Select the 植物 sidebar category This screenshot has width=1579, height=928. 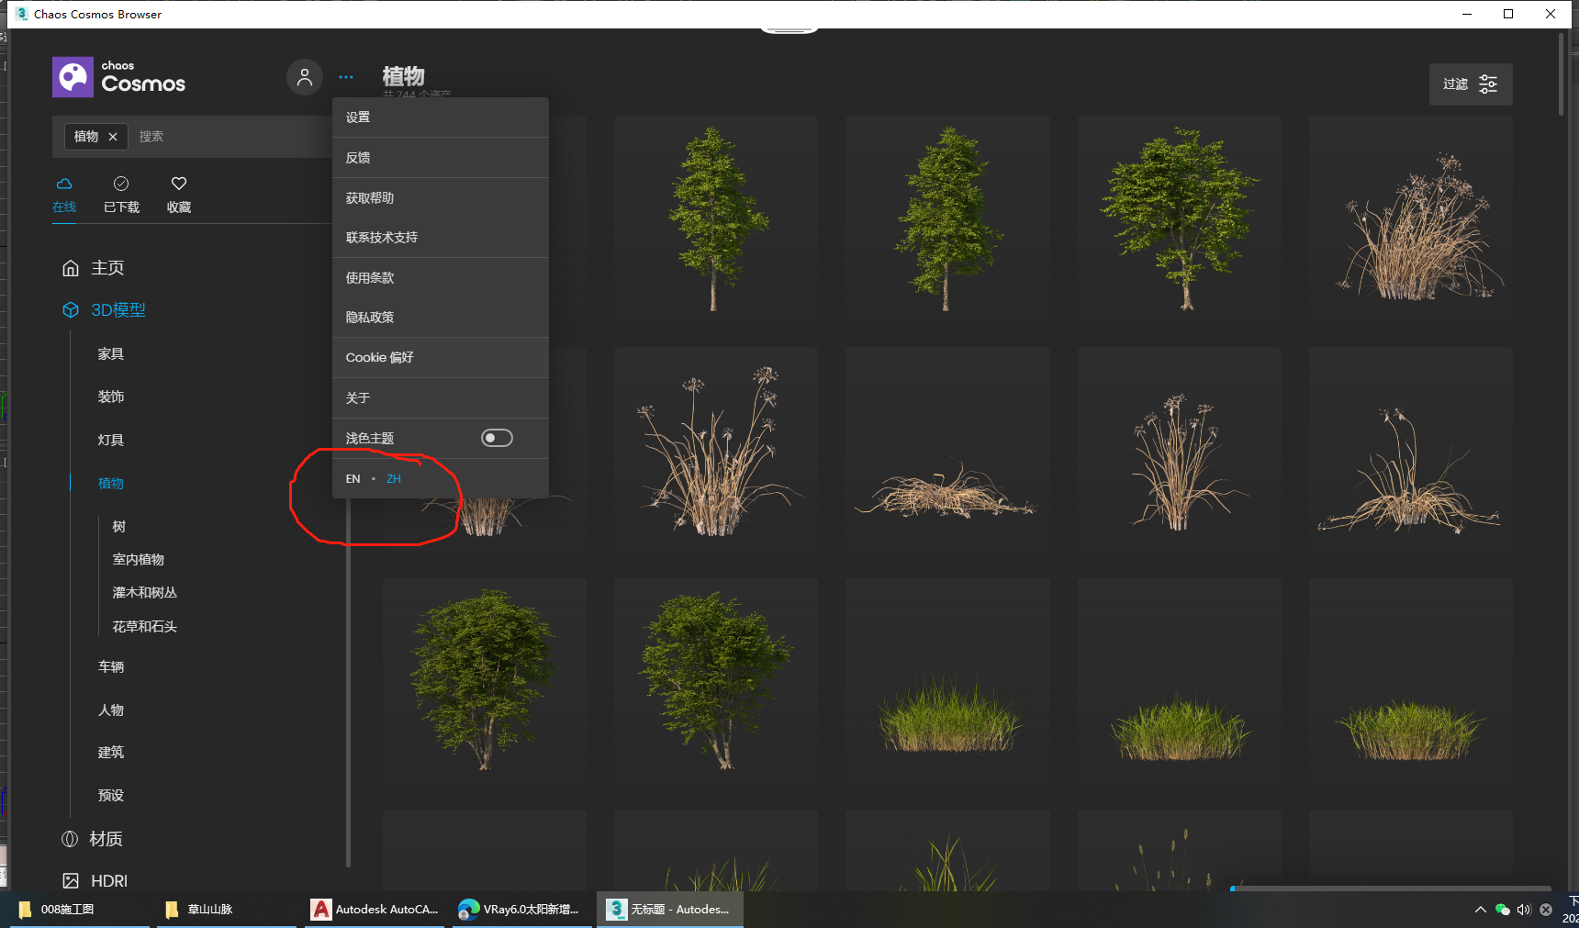[111, 484]
